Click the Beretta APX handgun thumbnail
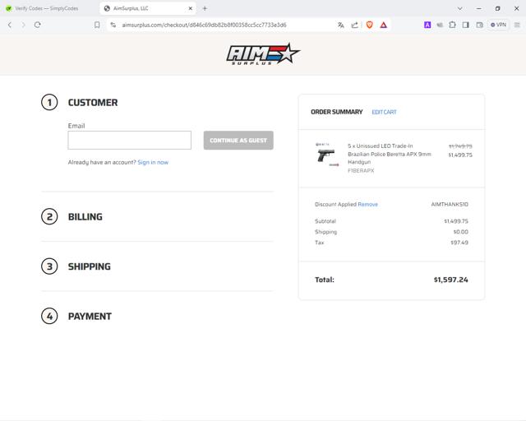The image size is (526, 421). [327, 155]
